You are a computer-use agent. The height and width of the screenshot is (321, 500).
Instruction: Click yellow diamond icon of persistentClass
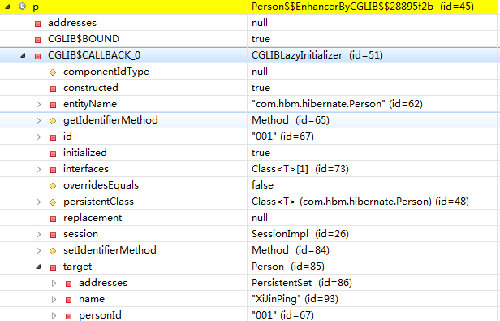(53, 202)
